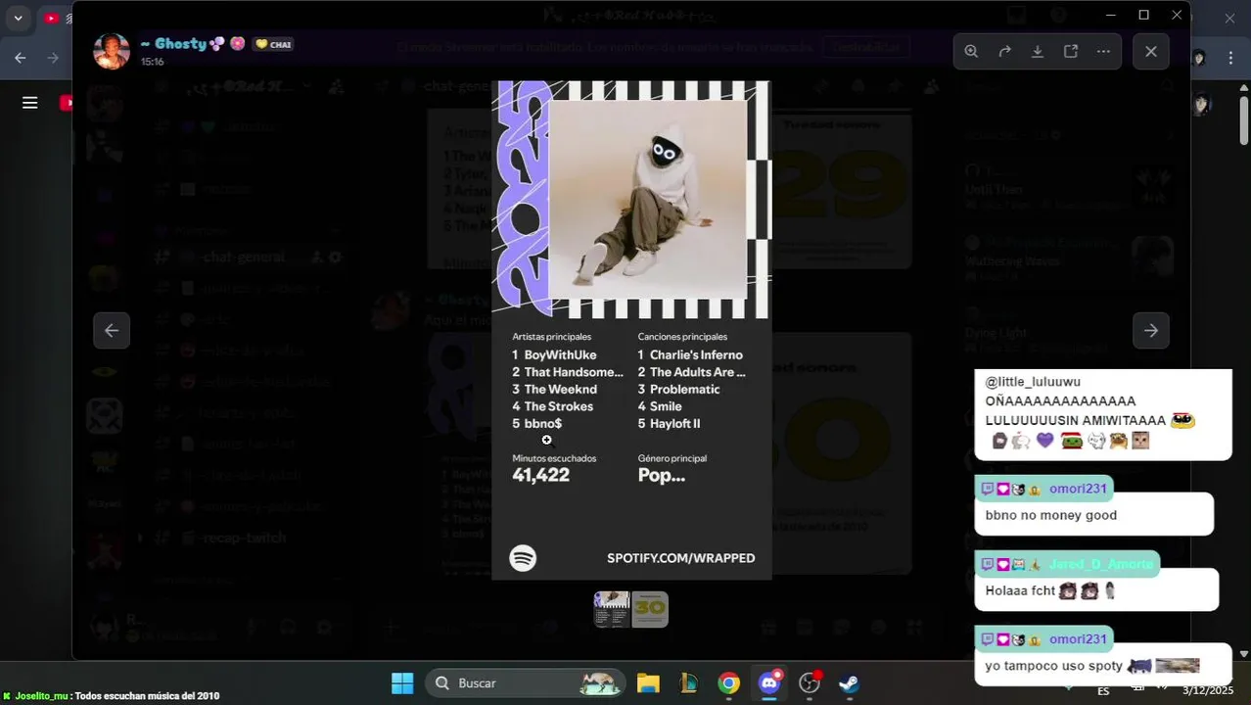Download the image with the save icon
The height and width of the screenshot is (705, 1251).
coord(1038,52)
